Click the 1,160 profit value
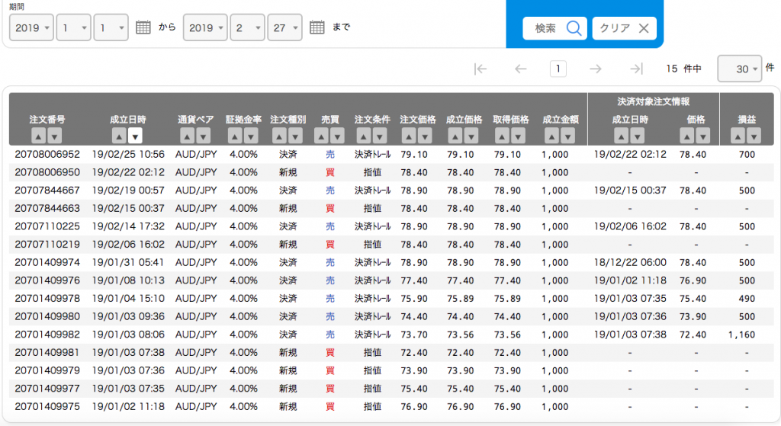 [741, 335]
